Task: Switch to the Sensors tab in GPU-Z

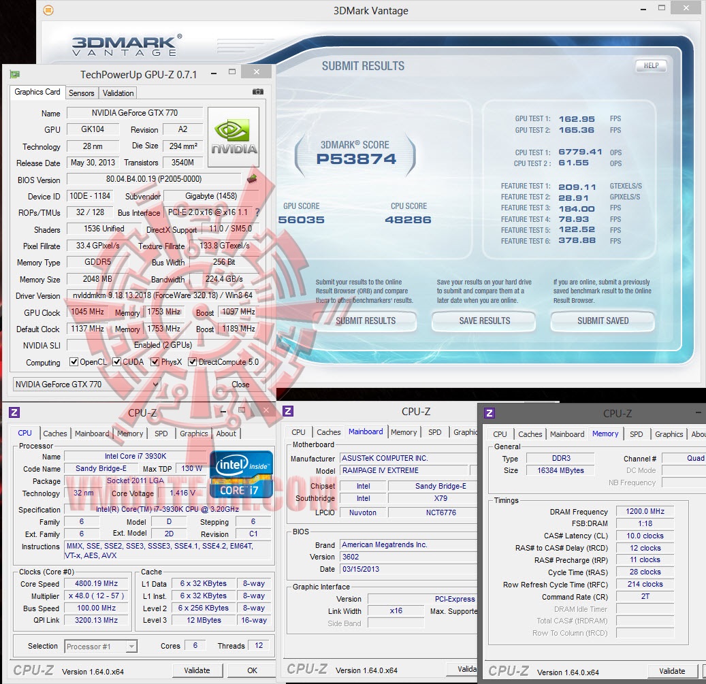Action: 82,93
